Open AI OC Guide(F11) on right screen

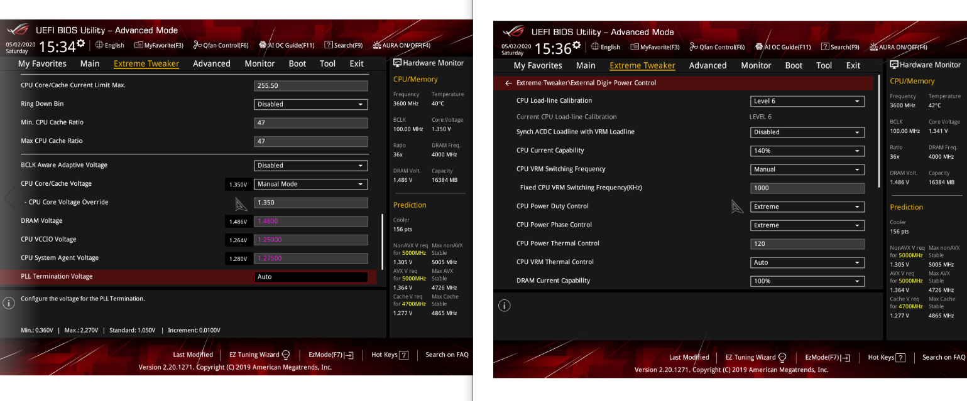click(783, 47)
